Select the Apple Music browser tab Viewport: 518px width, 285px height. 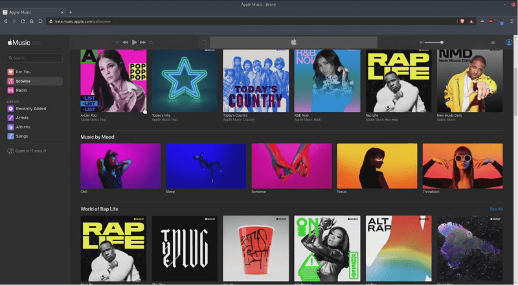pos(33,12)
